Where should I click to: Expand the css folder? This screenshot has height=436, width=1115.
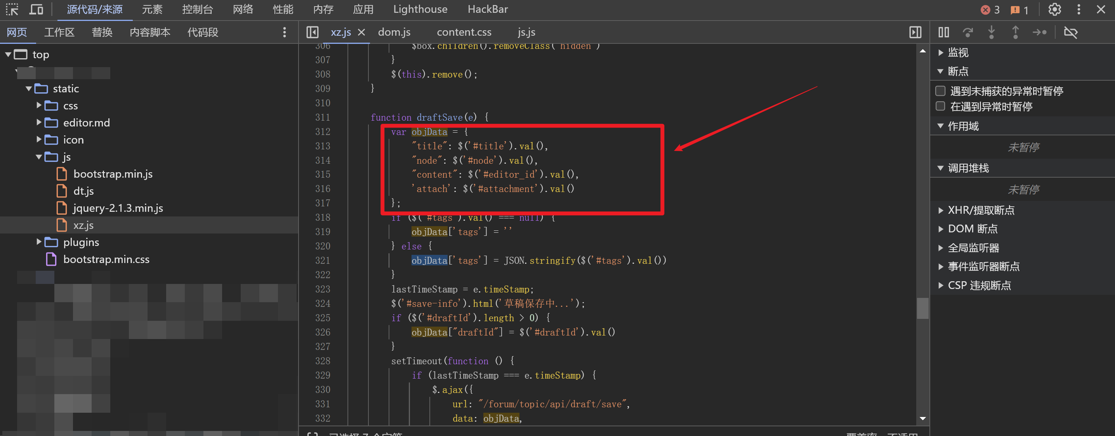pyautogui.click(x=39, y=105)
